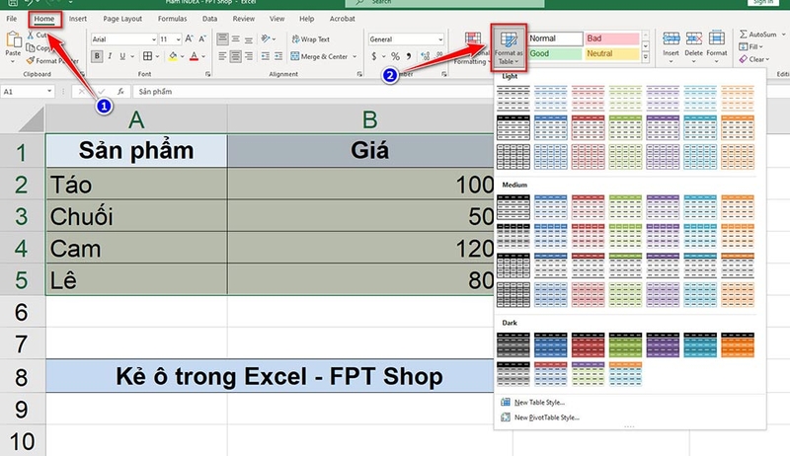Apply top align icon in Alignment group
Screen dimensions: 790x456
[222, 38]
